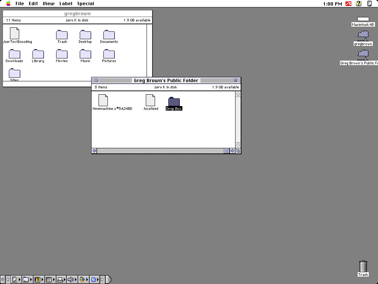Open the Help menu question-mark icon
The width and height of the screenshot is (378, 284).
pyautogui.click(x=359, y=3)
